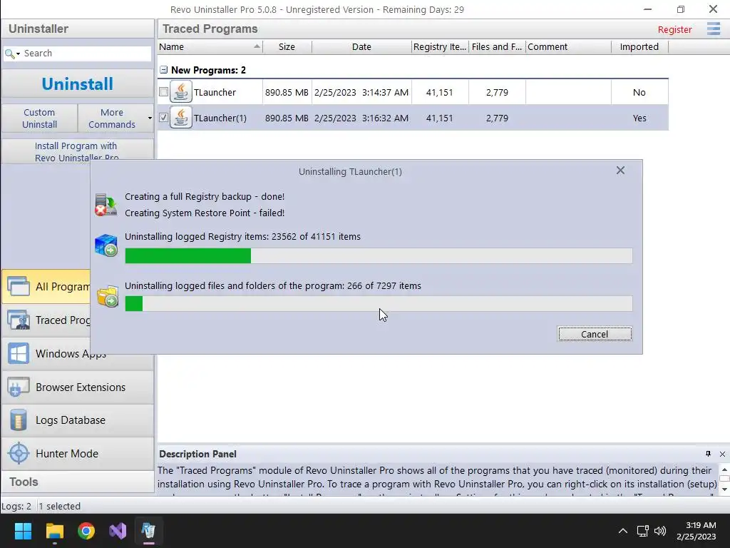Launch Google Chrome from the taskbar

tap(86, 531)
